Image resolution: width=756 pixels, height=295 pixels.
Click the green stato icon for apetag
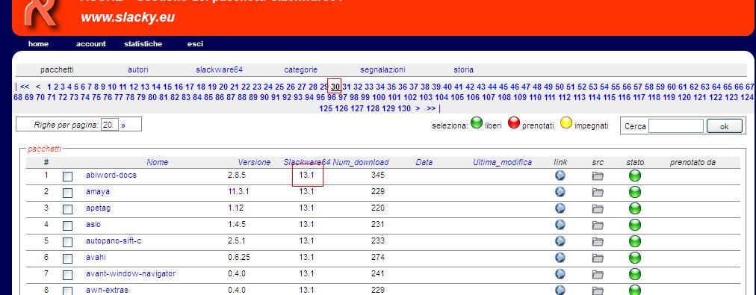coord(635,208)
